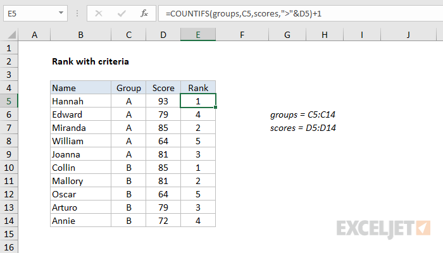Select column E header
The height and width of the screenshot is (253, 443).
[198, 35]
